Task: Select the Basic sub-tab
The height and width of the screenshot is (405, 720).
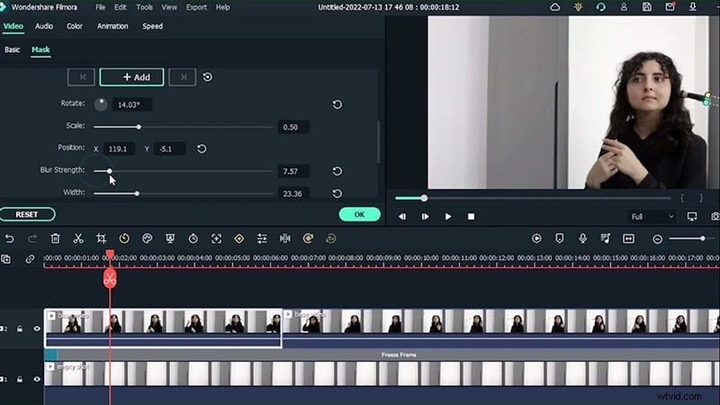Action: click(12, 49)
